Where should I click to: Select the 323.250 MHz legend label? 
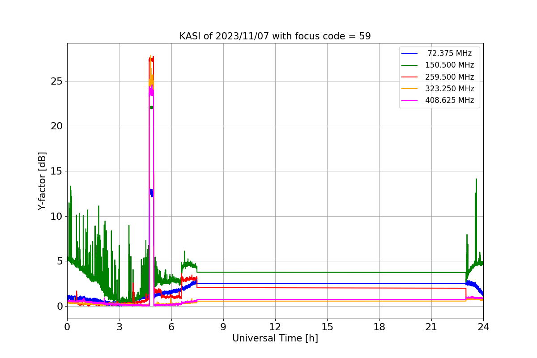pyautogui.click(x=449, y=88)
